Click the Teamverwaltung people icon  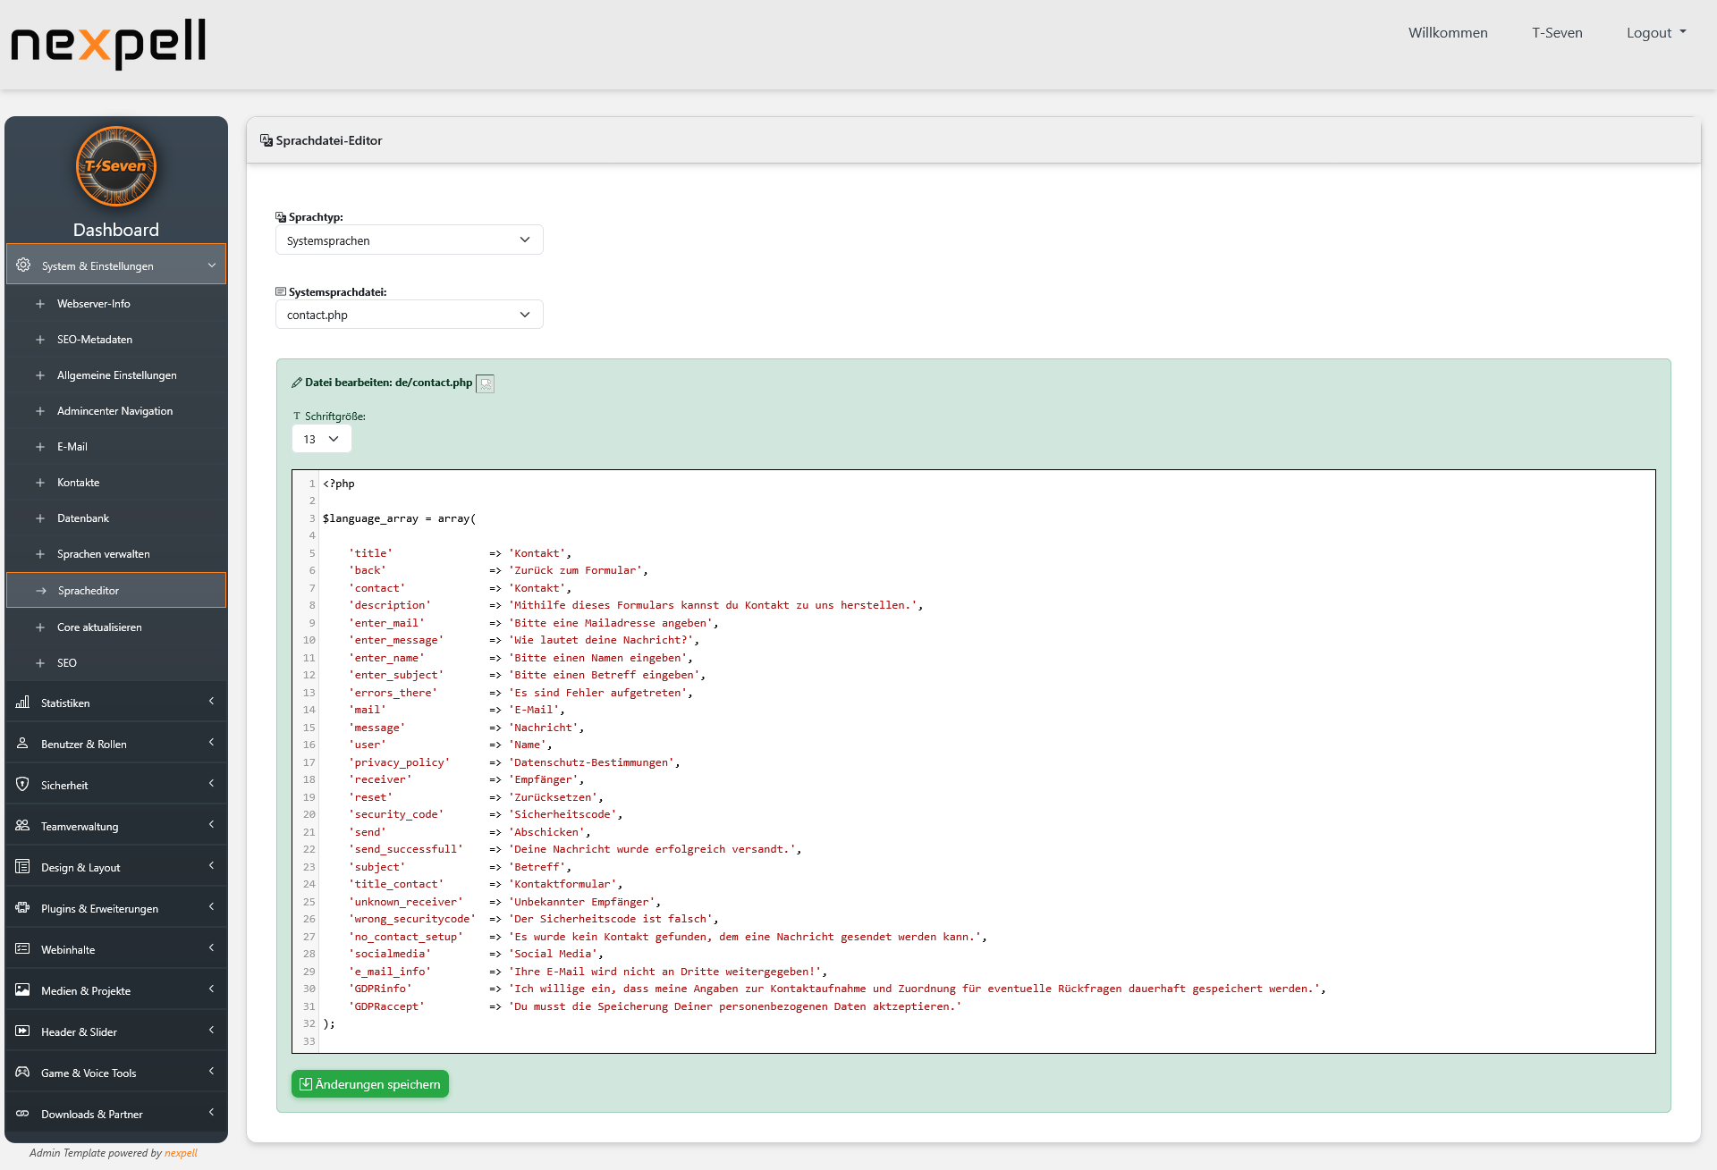pos(22,826)
